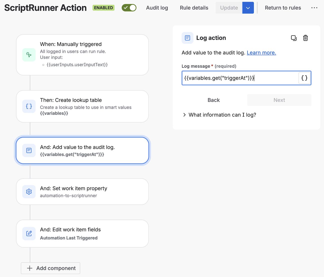Image resolution: width=324 pixels, height=277 pixels.
Task: Open the Update button dropdown arrow
Action: 248,8
